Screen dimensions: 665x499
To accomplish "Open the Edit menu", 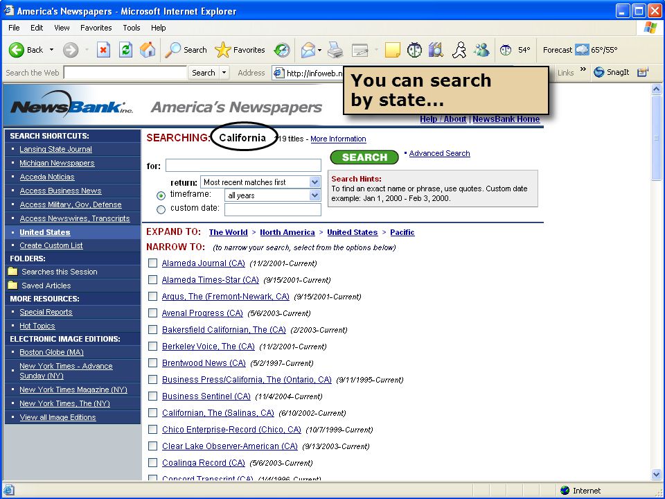I will coord(37,28).
